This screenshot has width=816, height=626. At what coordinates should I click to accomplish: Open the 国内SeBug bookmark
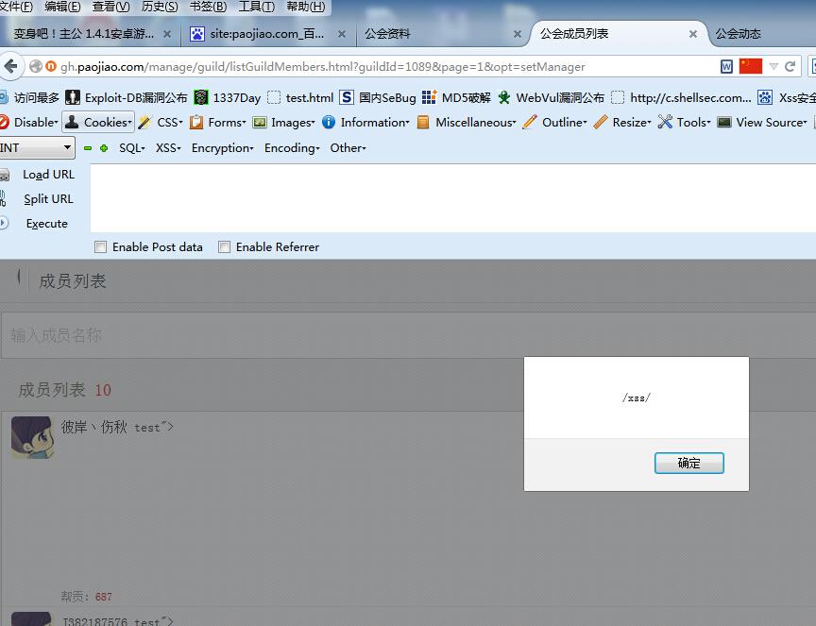click(378, 97)
